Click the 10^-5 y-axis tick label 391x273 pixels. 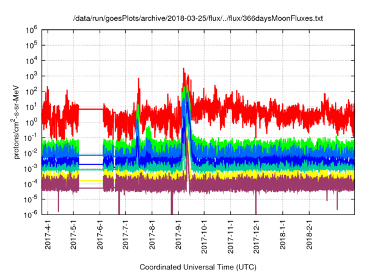point(31,200)
